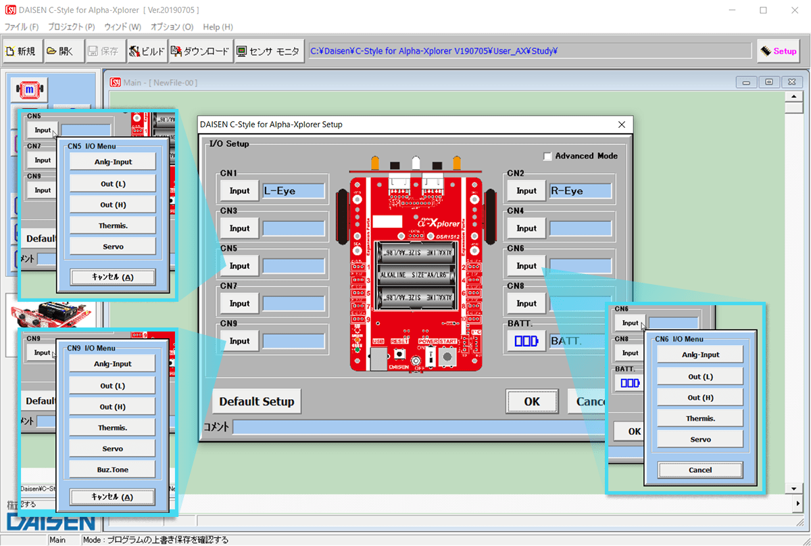Click the Main label in status bar
This screenshot has width=811, height=546.
coord(57,540)
